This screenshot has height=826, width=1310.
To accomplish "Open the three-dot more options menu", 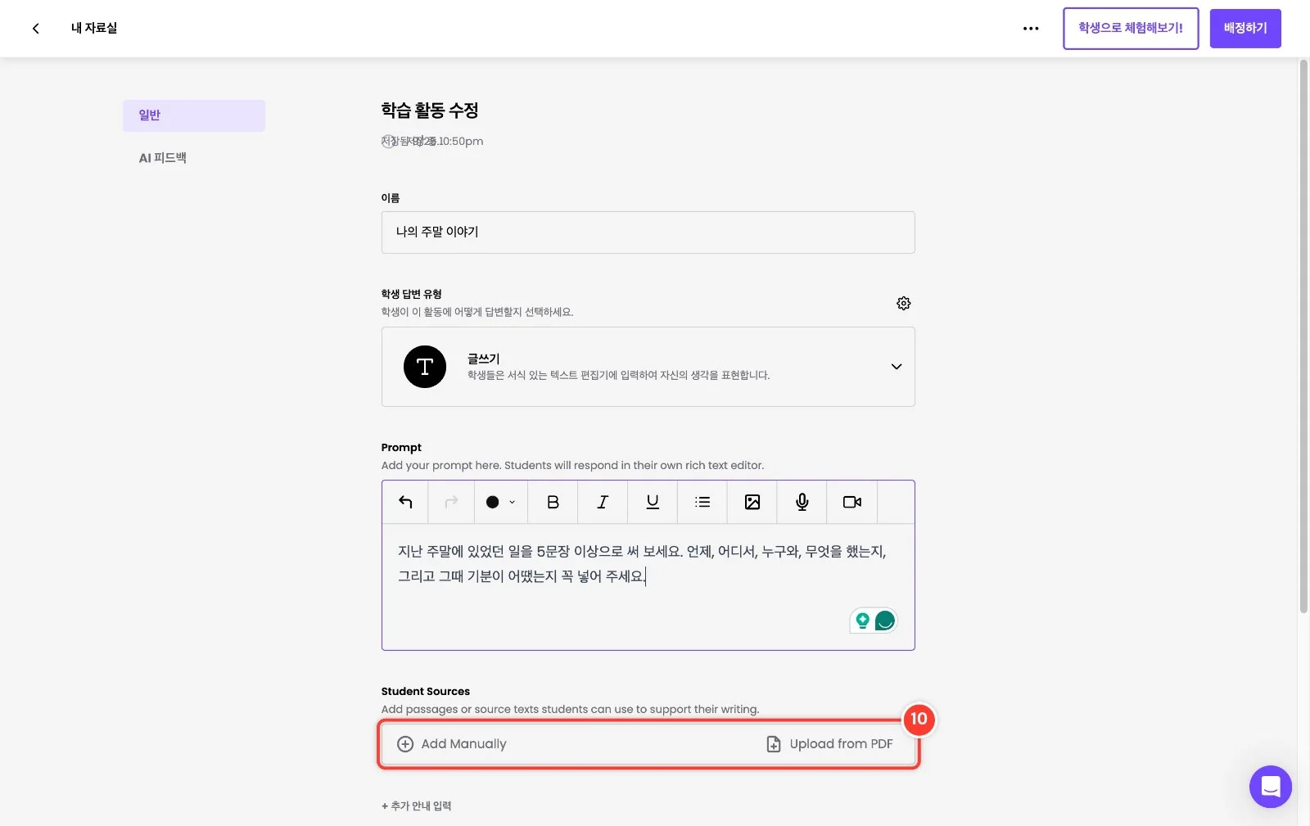I will tap(1031, 29).
